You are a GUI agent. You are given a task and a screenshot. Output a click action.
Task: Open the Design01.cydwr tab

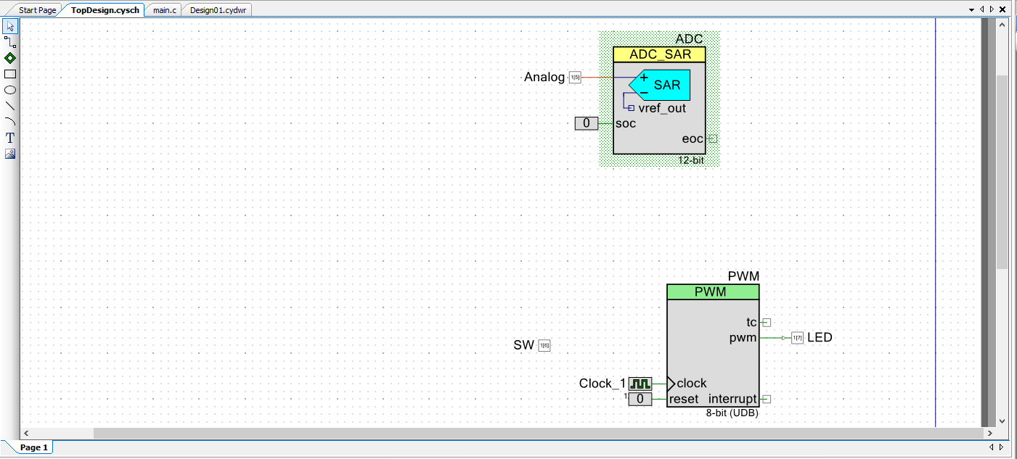[218, 10]
